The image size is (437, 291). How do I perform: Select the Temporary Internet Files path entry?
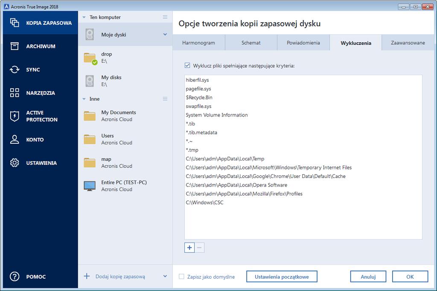click(x=303, y=167)
